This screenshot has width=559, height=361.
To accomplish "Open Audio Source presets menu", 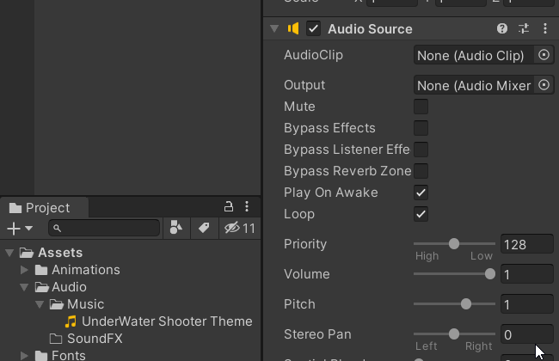I will (524, 28).
